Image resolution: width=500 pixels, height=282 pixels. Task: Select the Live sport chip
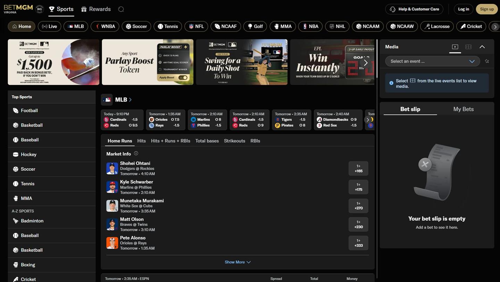(49, 26)
